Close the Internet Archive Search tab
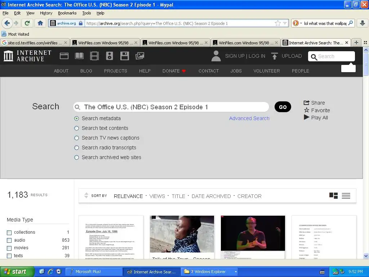The width and height of the screenshot is (369, 277). (x=347, y=43)
